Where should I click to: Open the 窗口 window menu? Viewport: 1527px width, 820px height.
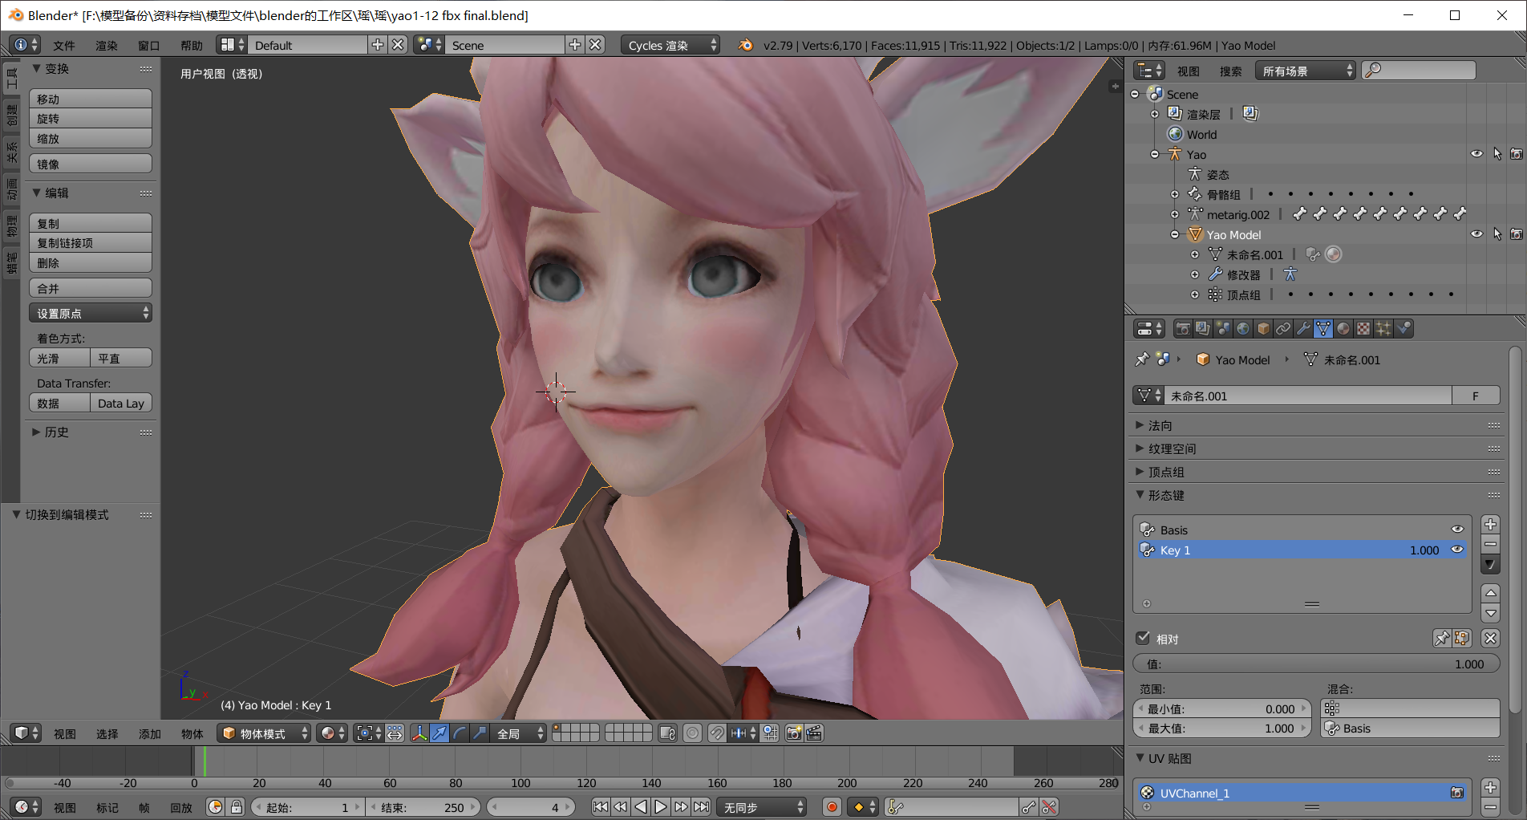pos(149,45)
